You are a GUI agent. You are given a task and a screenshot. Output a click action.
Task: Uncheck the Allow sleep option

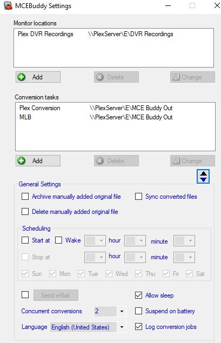click(138, 295)
